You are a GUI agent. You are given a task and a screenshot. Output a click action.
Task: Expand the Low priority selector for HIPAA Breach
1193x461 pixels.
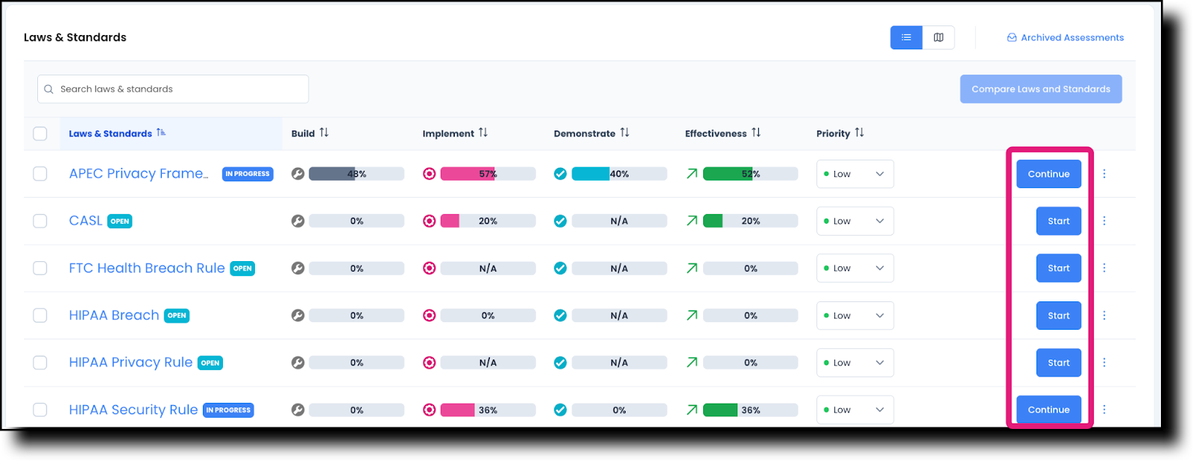tap(854, 315)
